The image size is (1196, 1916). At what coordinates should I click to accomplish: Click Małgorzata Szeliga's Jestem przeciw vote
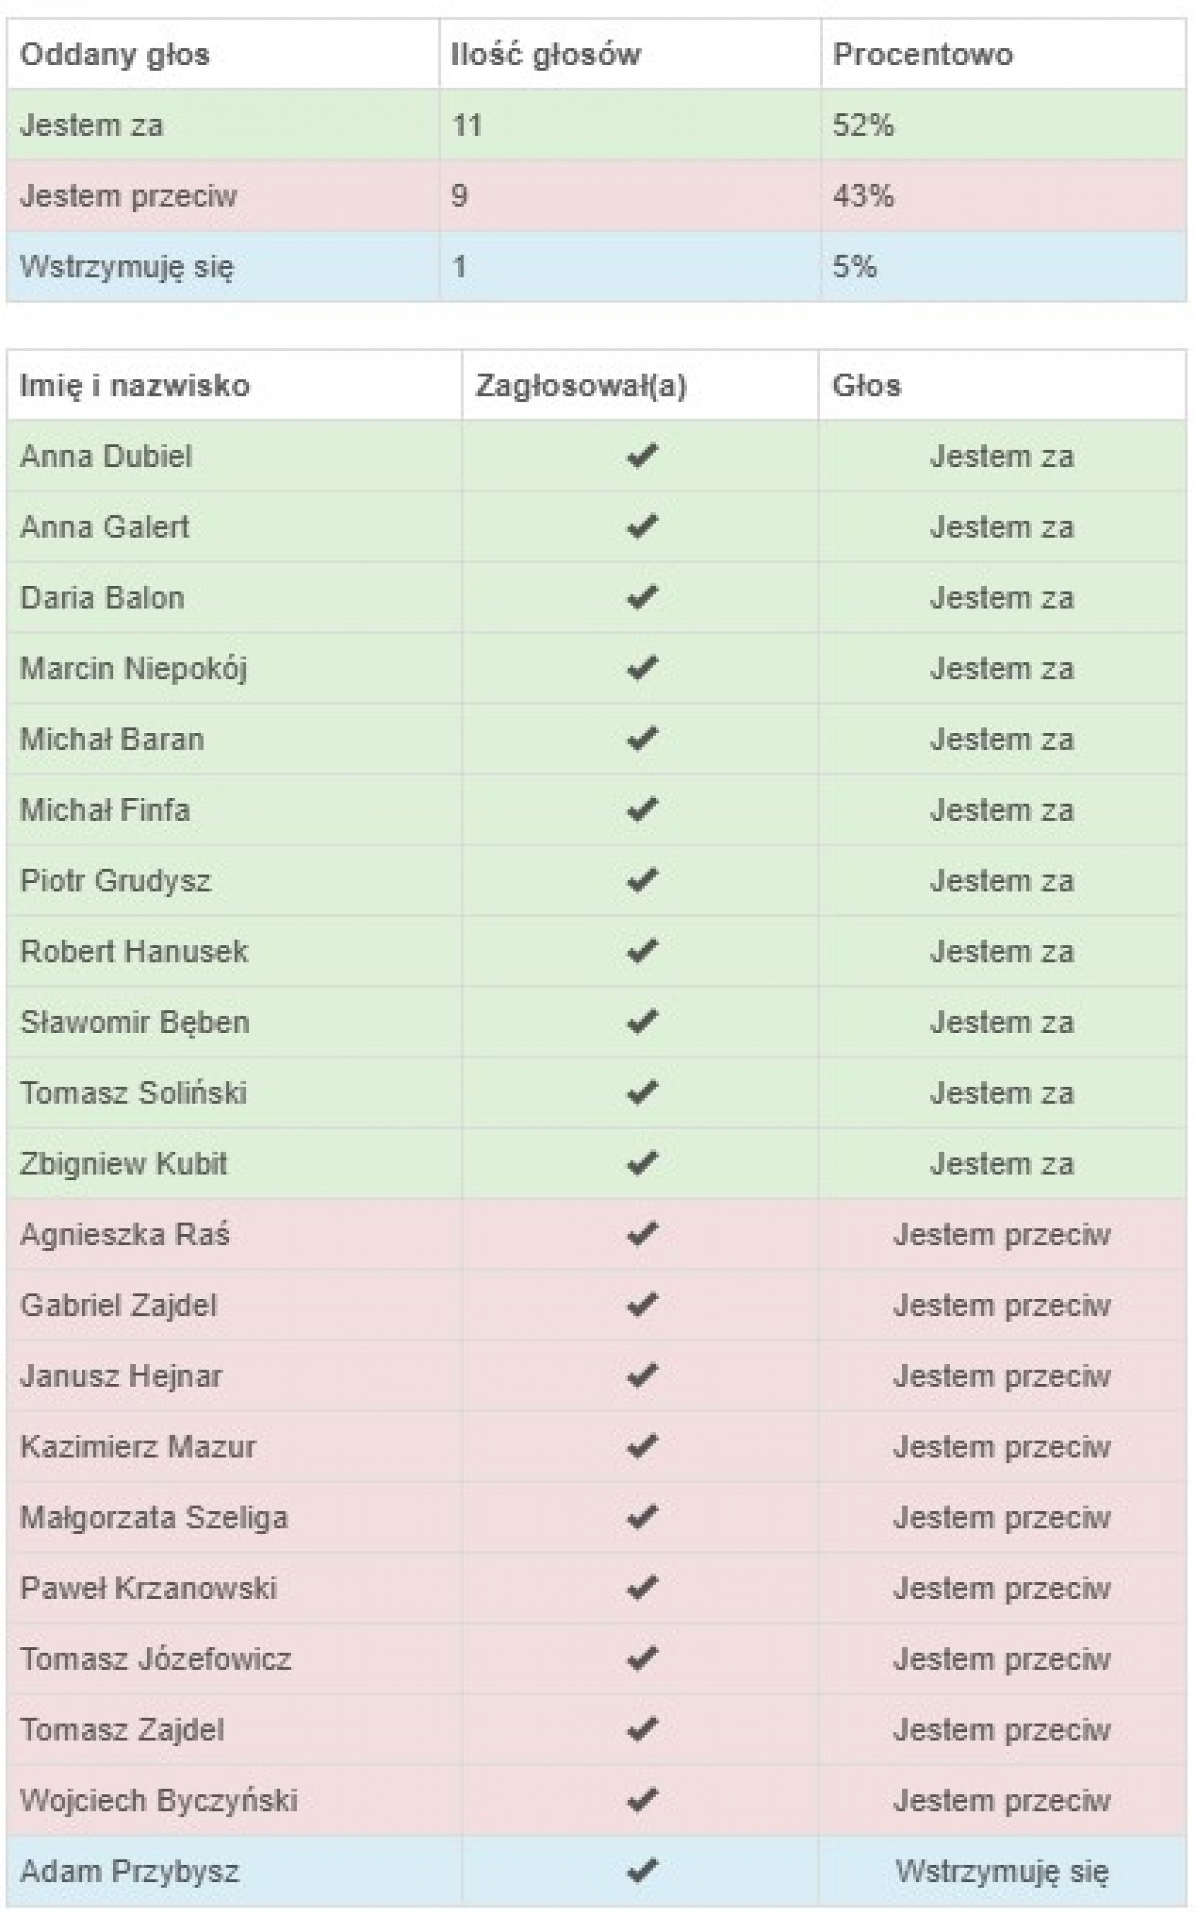coord(1002,1517)
